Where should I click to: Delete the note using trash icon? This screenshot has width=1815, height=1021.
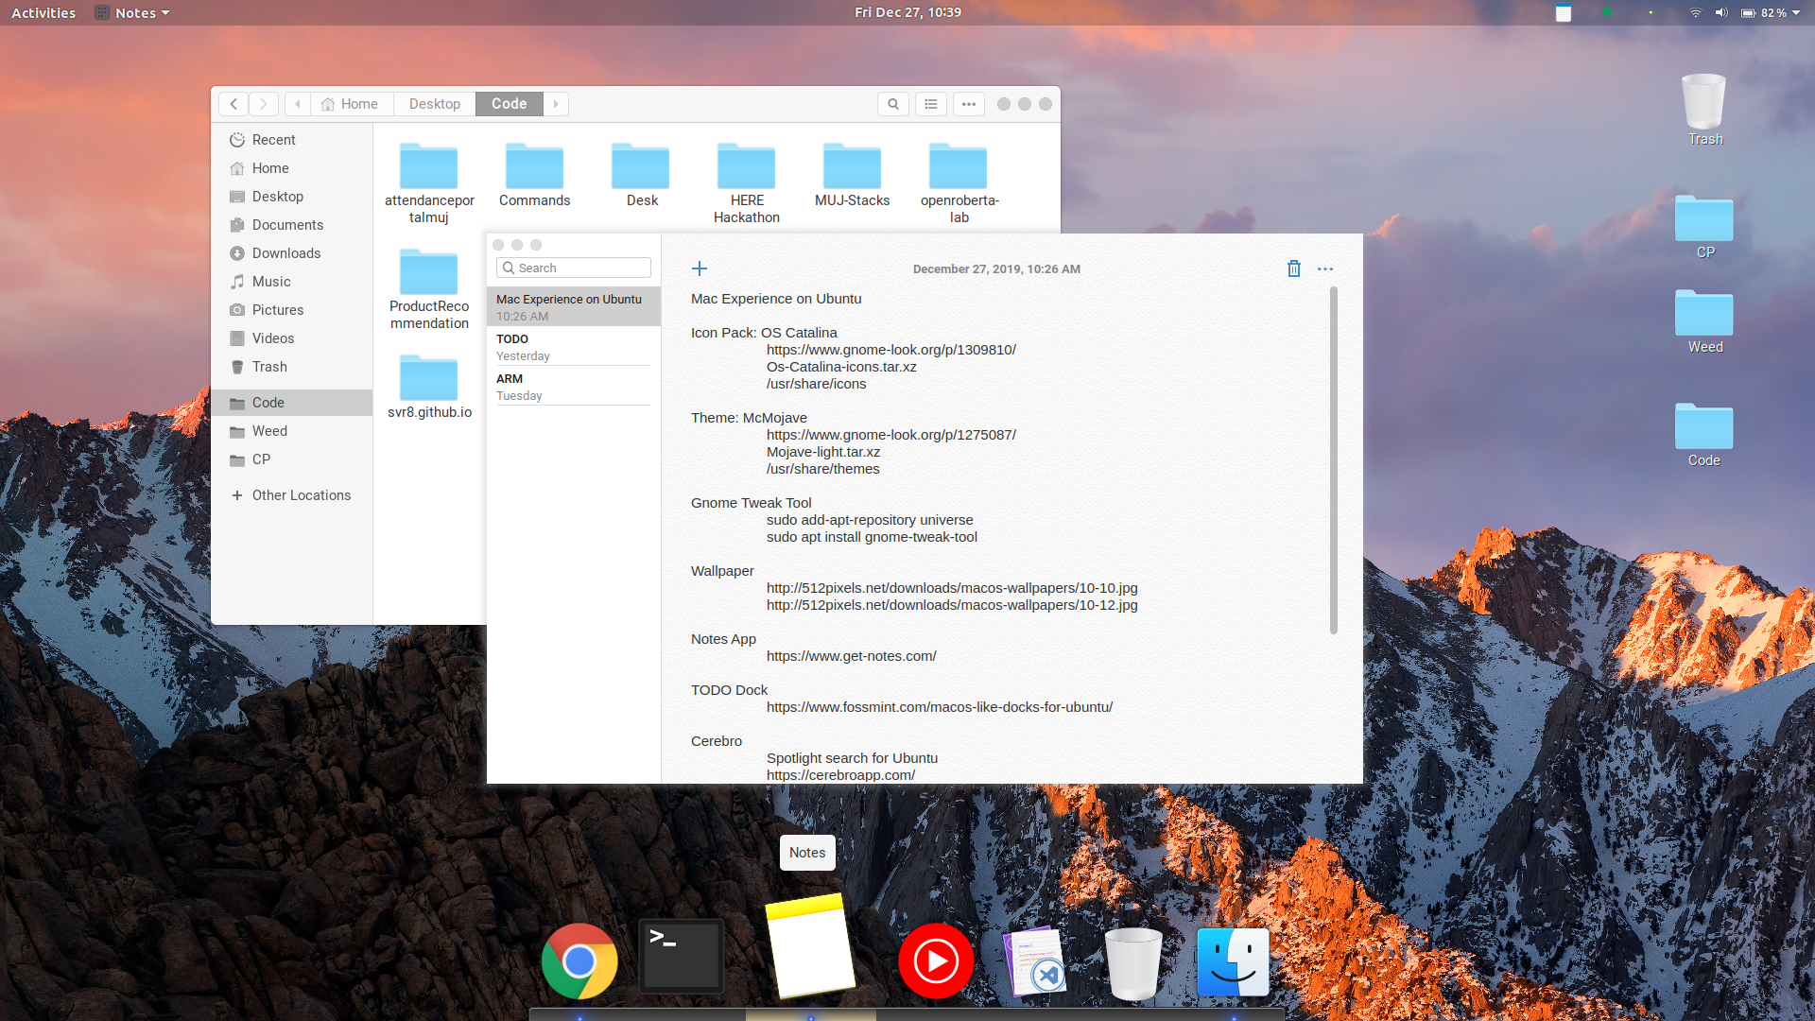coord(1294,269)
